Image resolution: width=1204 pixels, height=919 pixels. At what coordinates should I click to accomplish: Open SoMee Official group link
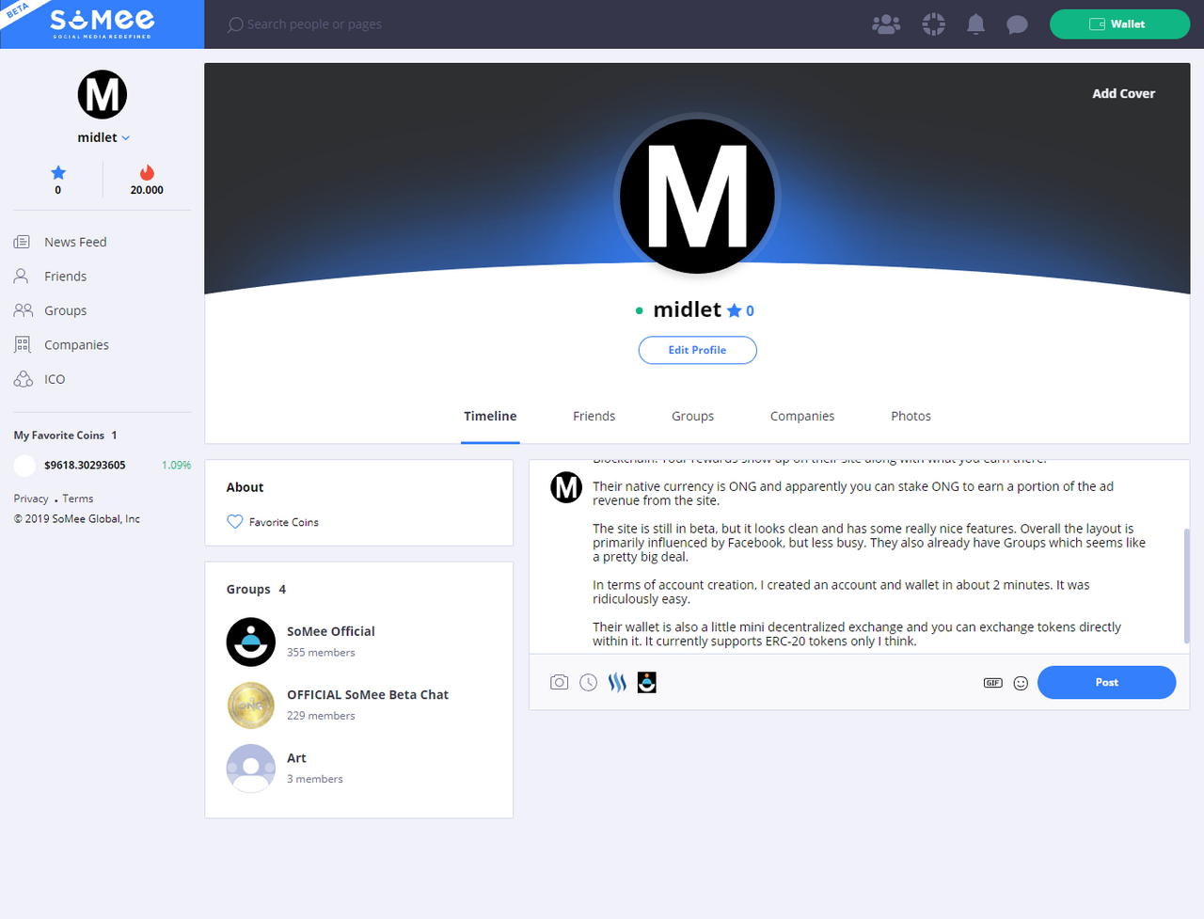pos(330,631)
